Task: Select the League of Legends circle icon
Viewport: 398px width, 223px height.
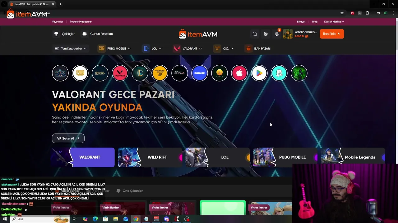Action: 140,73
